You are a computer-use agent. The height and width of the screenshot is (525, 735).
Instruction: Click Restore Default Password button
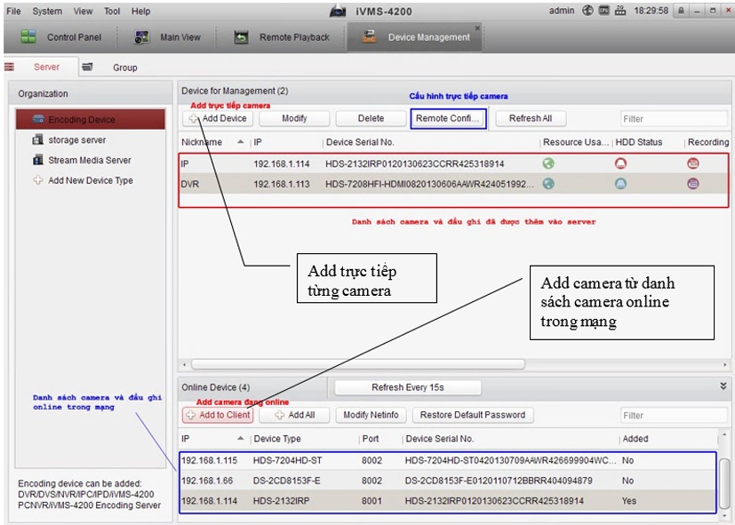coord(472,415)
